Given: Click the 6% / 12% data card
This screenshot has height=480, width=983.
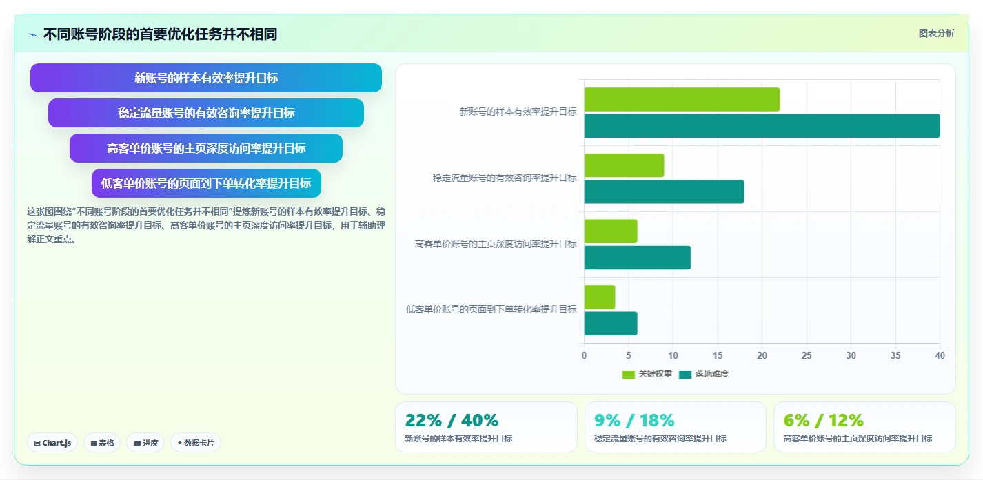Looking at the screenshot, I should click(864, 427).
